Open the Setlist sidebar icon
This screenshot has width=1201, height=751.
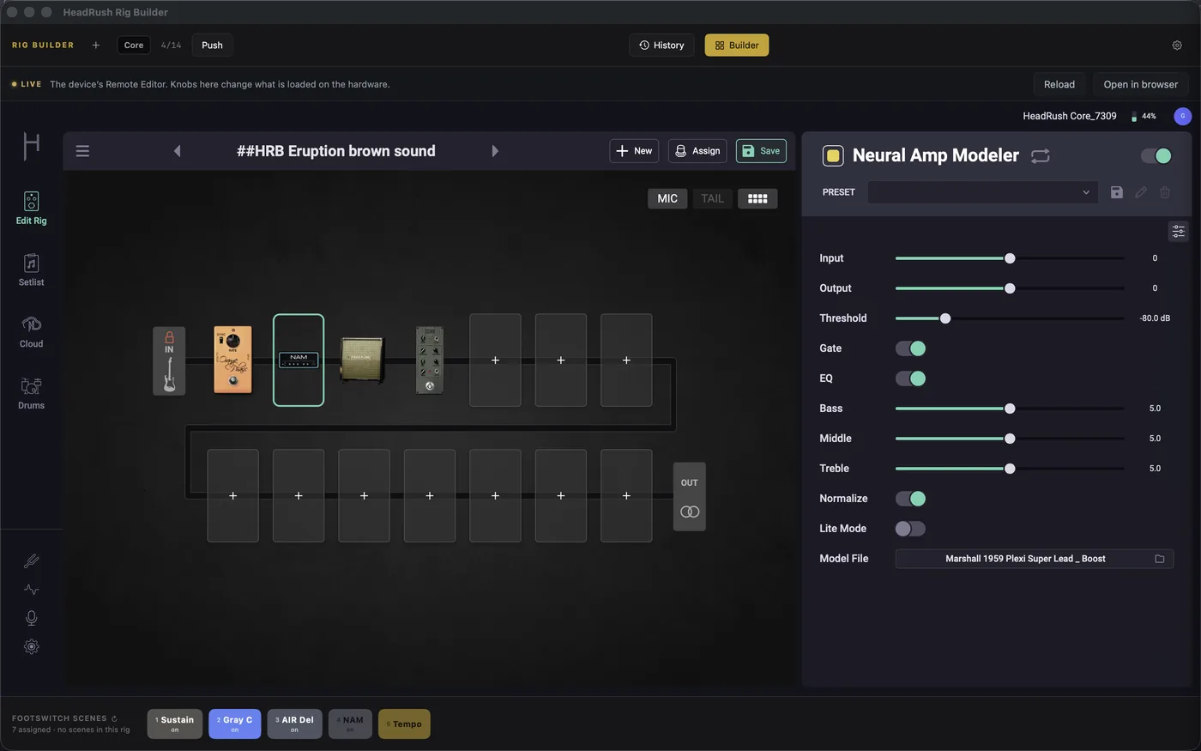click(x=31, y=270)
